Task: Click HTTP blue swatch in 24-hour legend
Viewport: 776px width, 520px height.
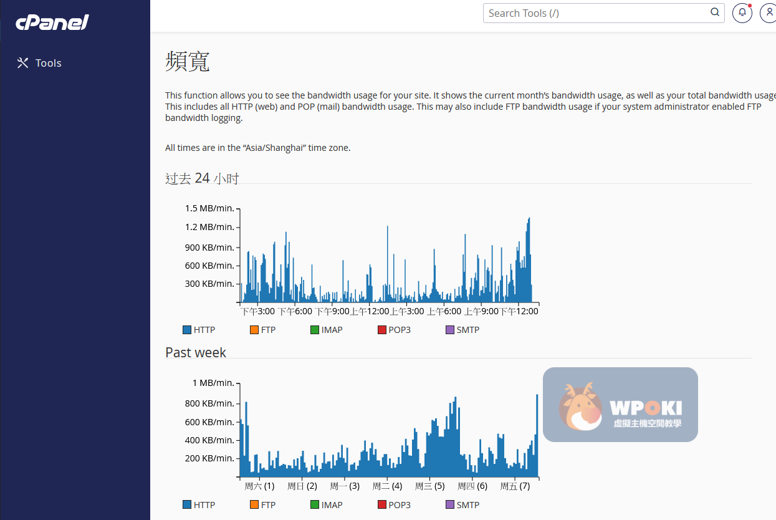Action: pyautogui.click(x=187, y=330)
